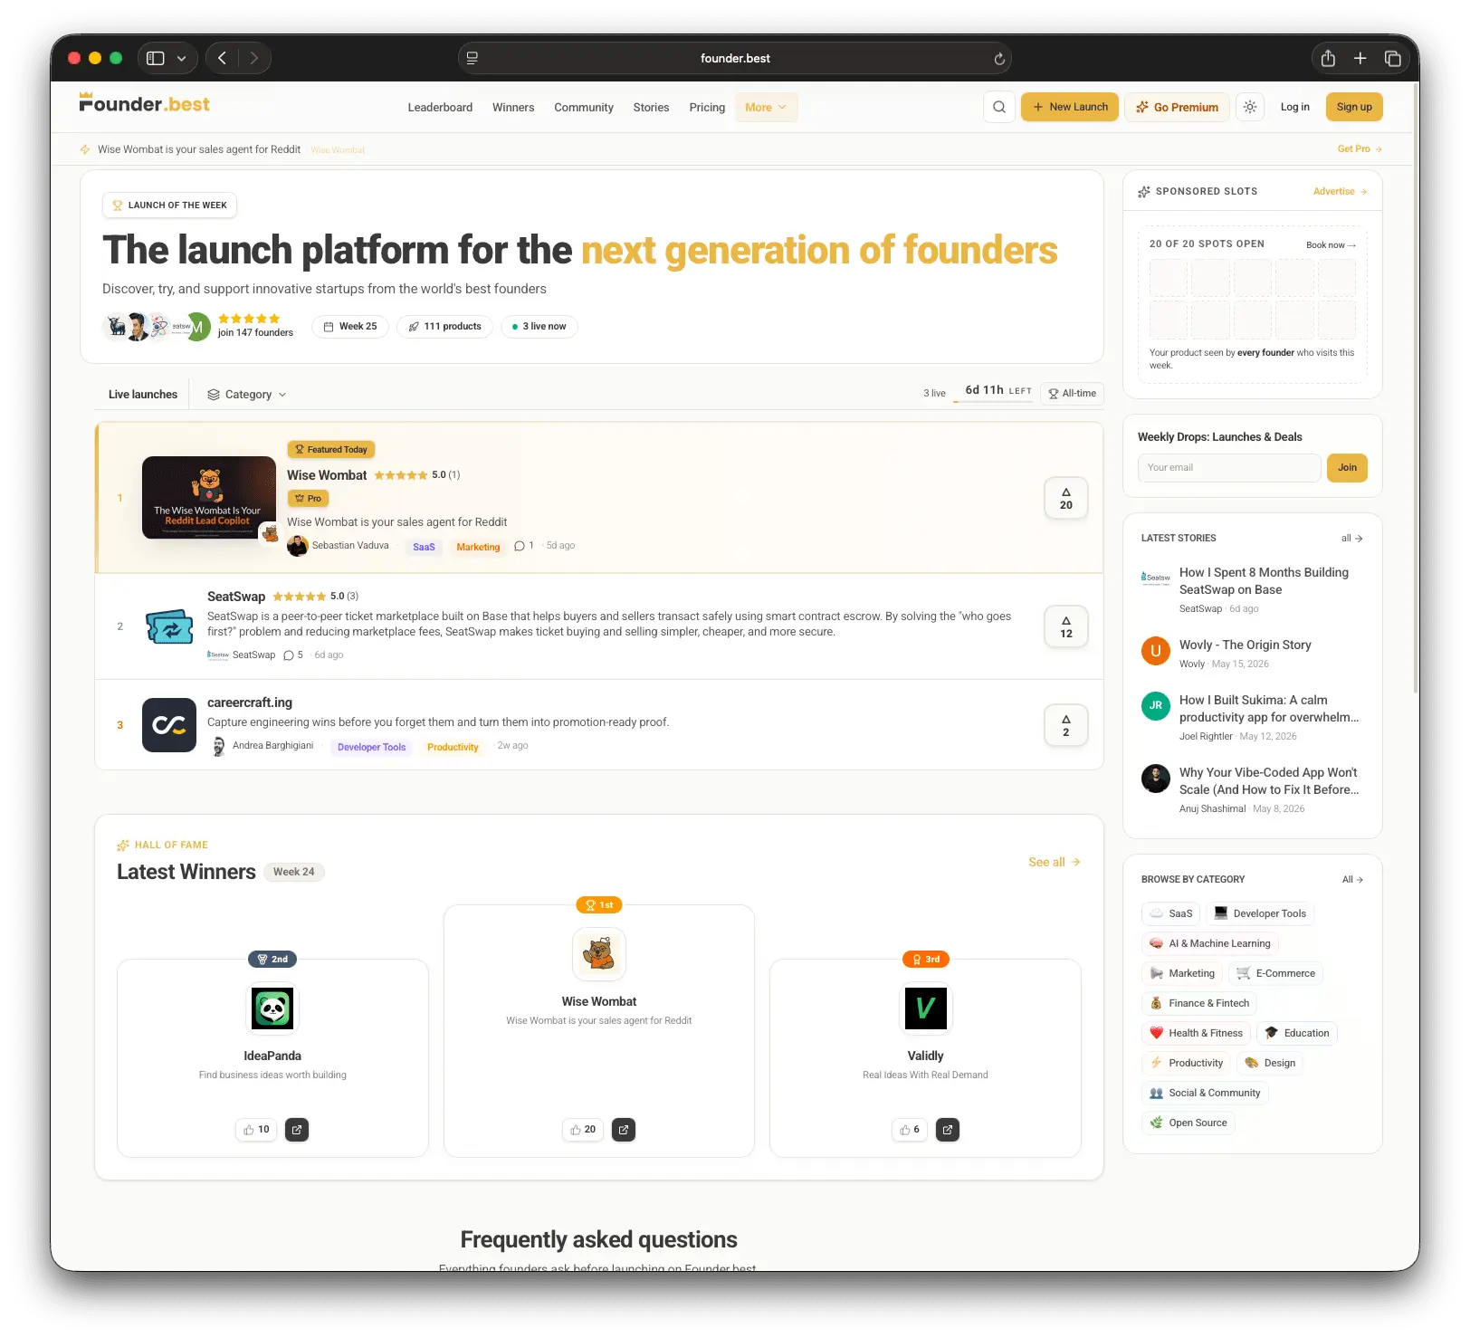Click the founder.best logo
The height and width of the screenshot is (1338, 1470).
pyautogui.click(x=144, y=103)
